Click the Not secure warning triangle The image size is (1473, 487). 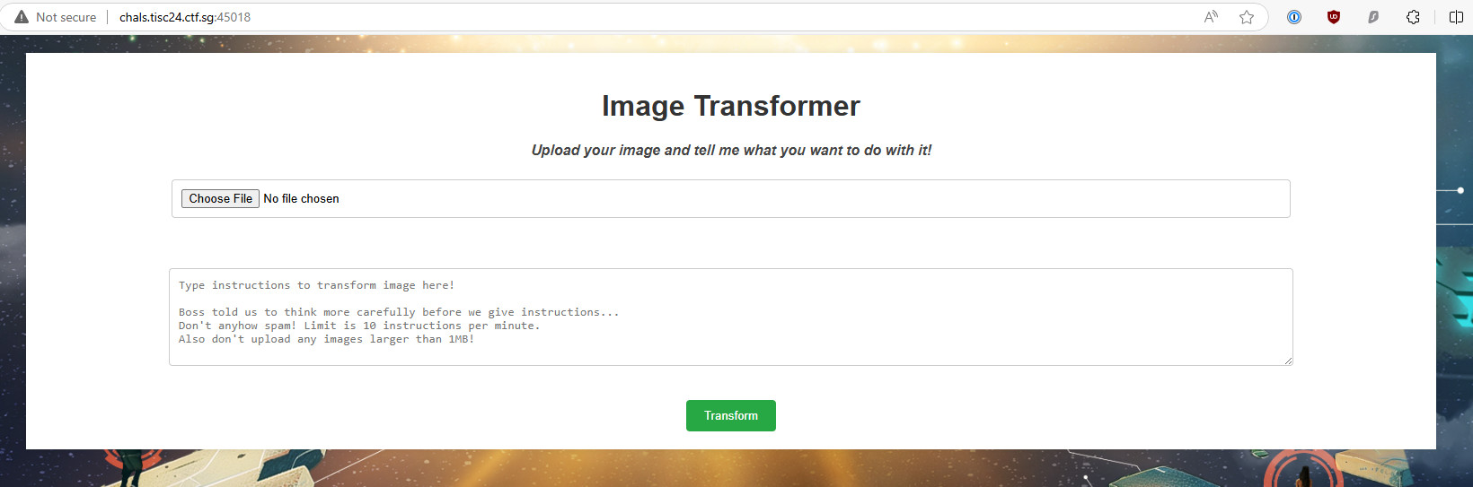pyautogui.click(x=22, y=17)
